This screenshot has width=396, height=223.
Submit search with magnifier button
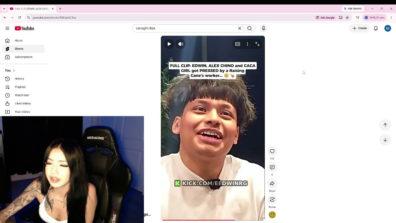click(x=249, y=28)
